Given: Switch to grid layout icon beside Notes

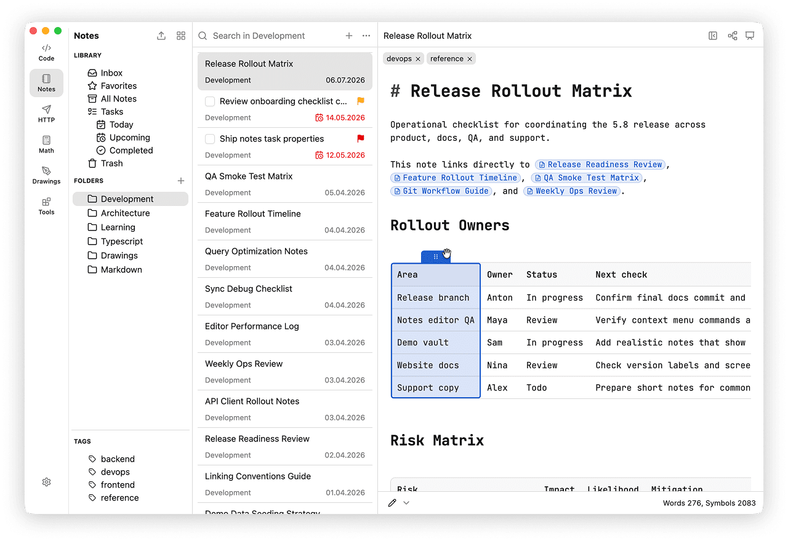Looking at the screenshot, I should [x=181, y=36].
